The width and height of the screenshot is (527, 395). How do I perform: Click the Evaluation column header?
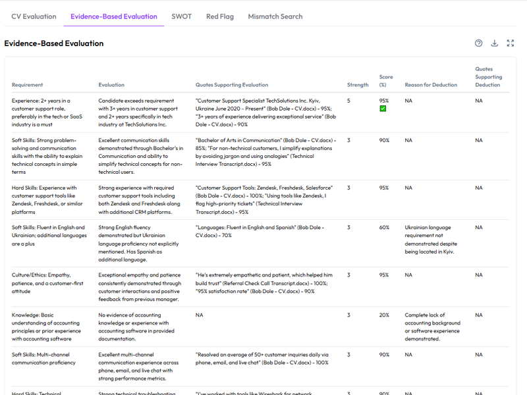coord(111,85)
